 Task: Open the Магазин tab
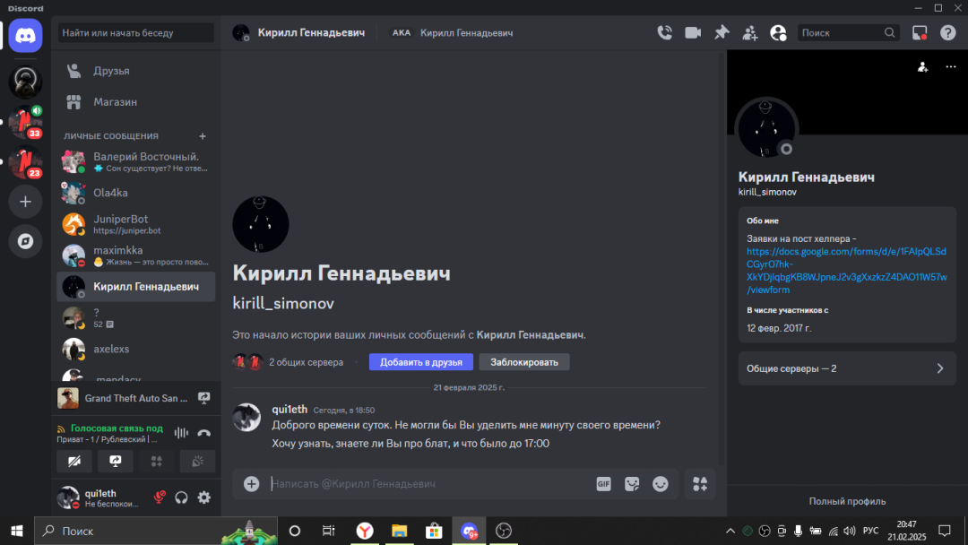click(115, 102)
